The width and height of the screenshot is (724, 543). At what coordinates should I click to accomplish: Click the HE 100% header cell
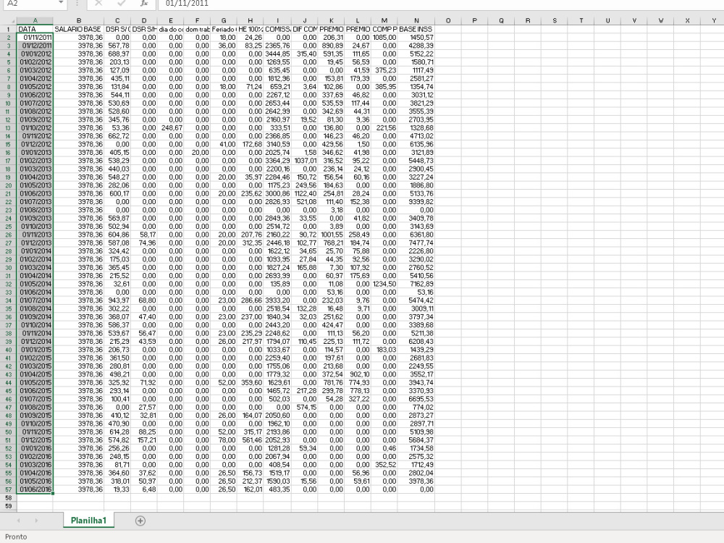tap(251, 29)
